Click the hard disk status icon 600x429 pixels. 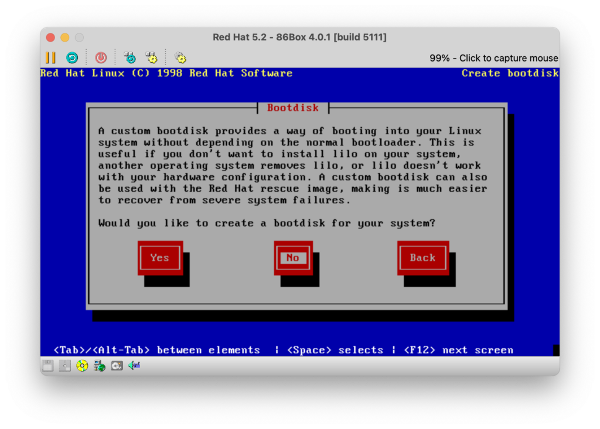117,366
